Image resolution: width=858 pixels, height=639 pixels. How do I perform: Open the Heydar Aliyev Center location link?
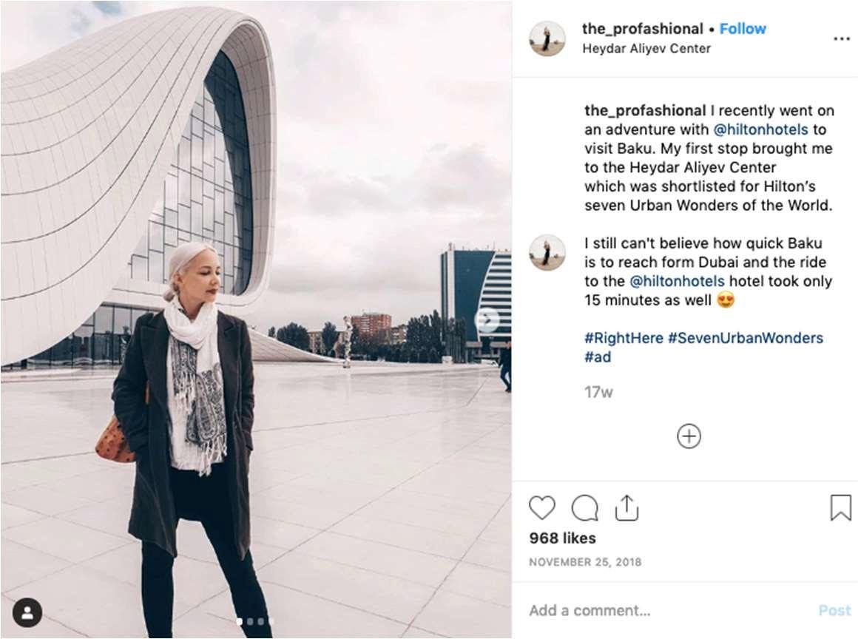[646, 49]
